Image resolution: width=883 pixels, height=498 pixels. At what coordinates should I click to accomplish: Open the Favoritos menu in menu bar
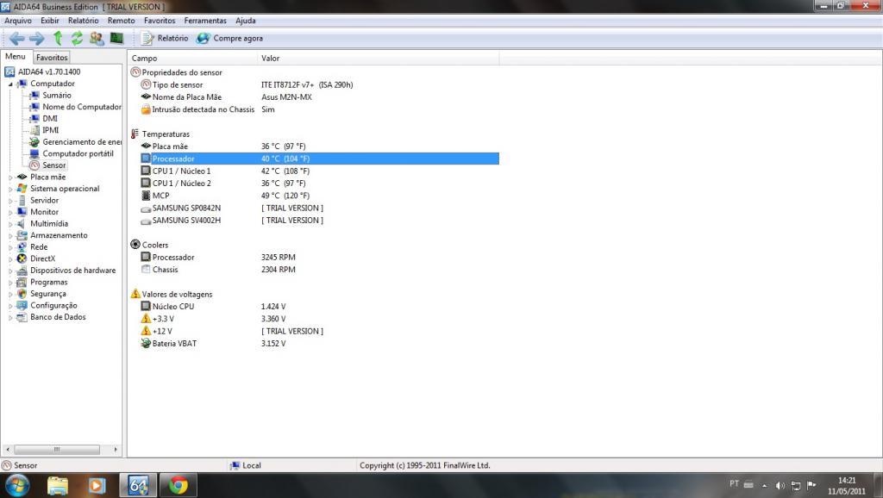[x=160, y=21]
